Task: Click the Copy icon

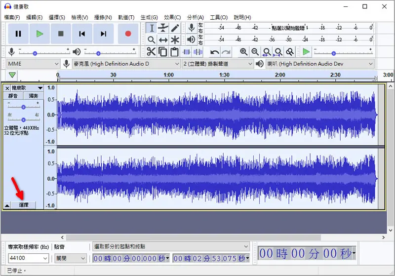Action: 163,52
